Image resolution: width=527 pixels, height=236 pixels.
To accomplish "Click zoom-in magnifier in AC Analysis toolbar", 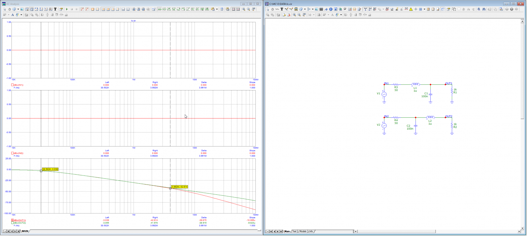I will point(243,9).
